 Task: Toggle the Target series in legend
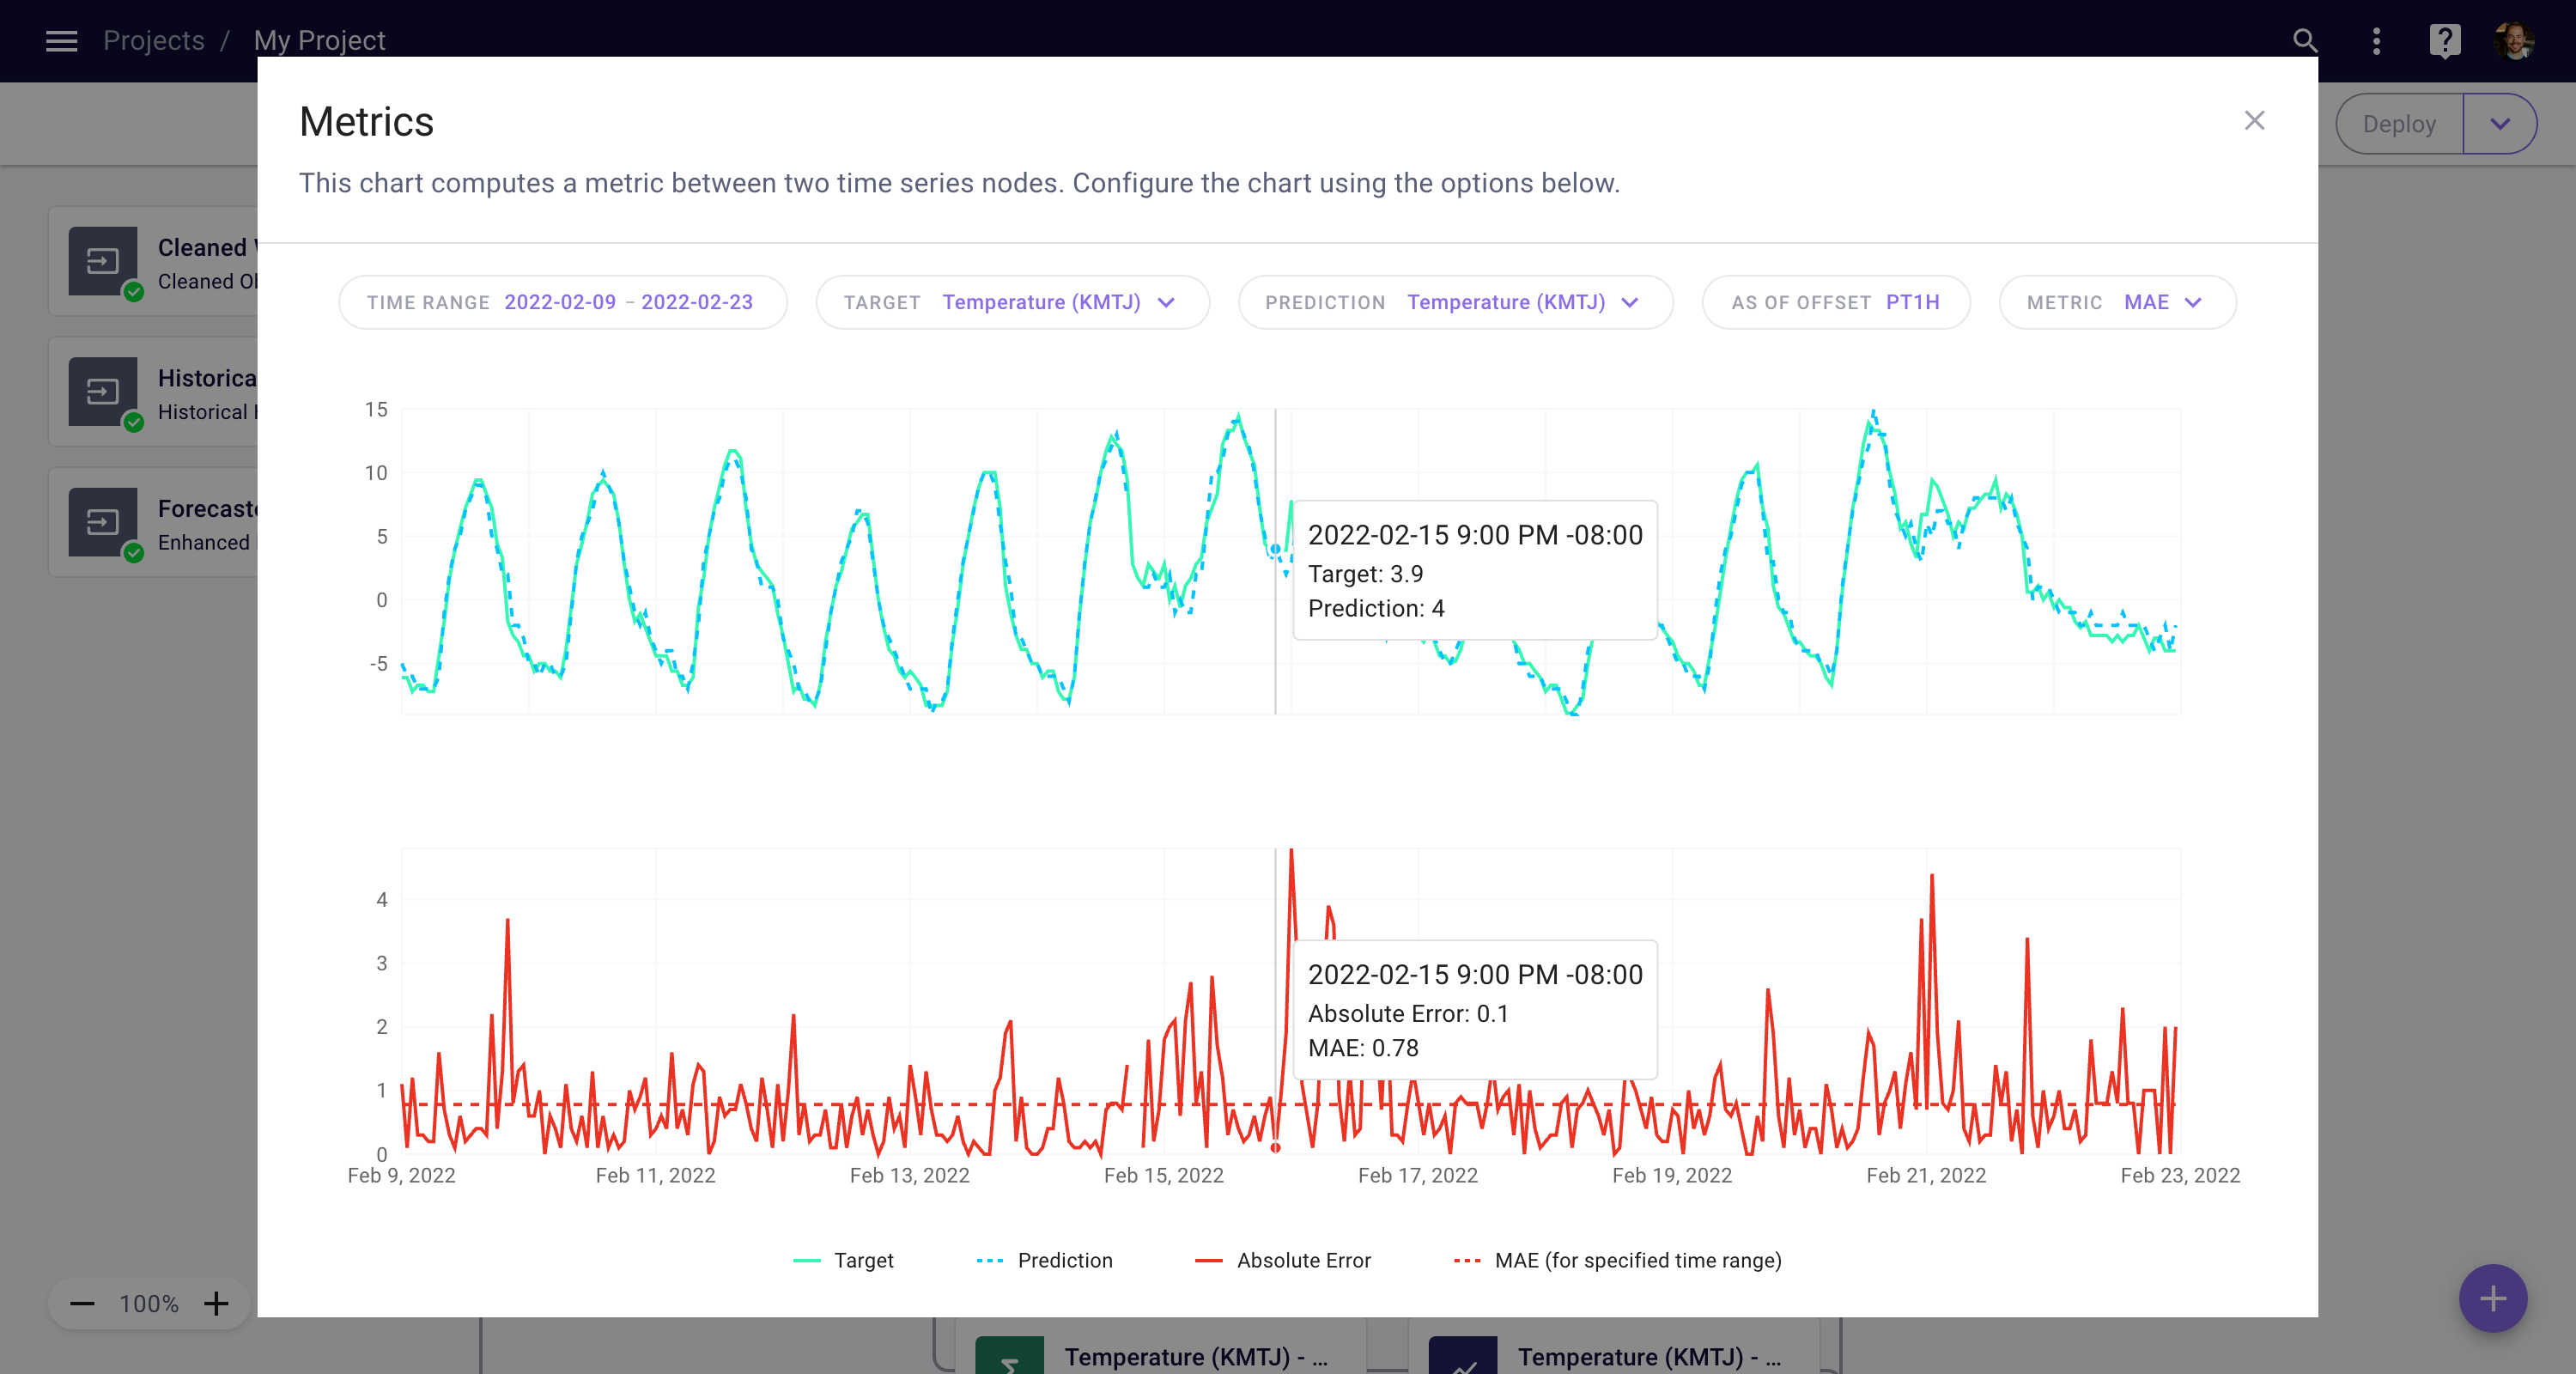[x=843, y=1260]
